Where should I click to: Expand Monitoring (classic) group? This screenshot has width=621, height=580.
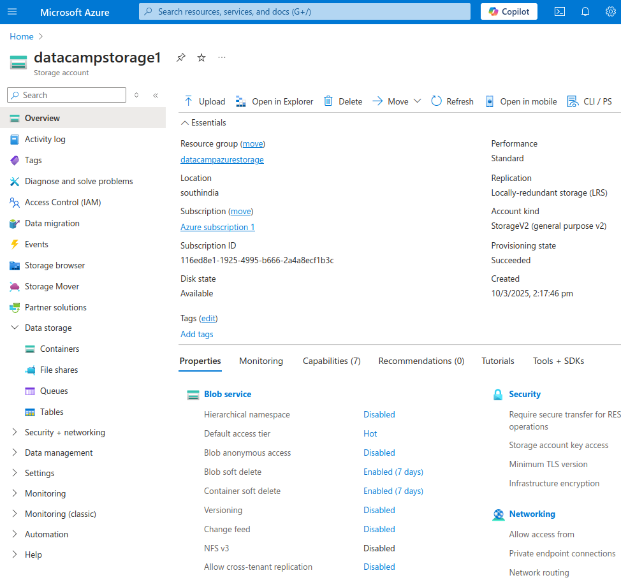[15, 514]
